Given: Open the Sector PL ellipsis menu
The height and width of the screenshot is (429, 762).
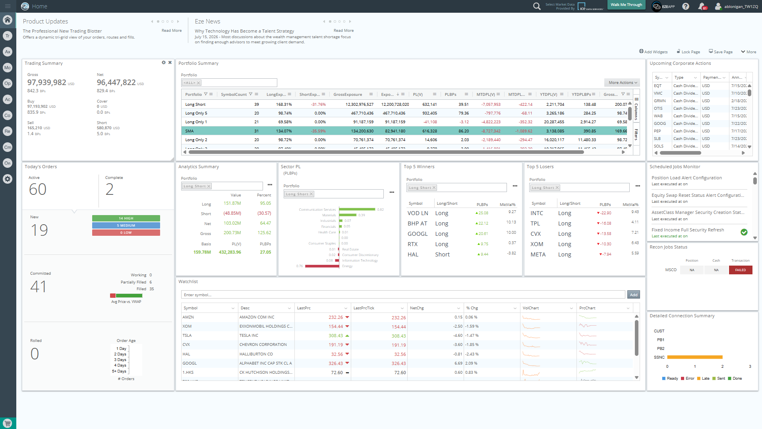Looking at the screenshot, I should click(x=392, y=192).
